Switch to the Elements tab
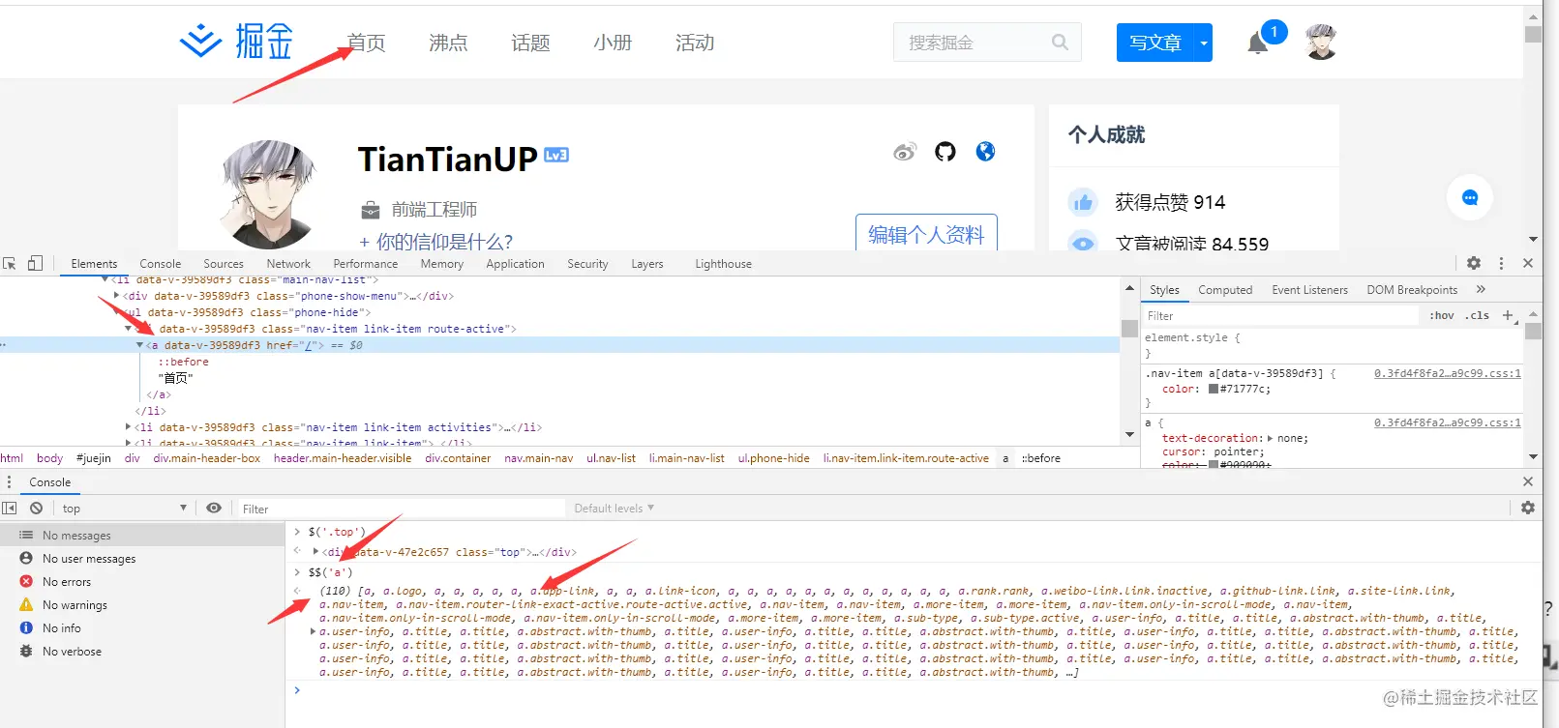Image resolution: width=1559 pixels, height=728 pixels. click(94, 263)
